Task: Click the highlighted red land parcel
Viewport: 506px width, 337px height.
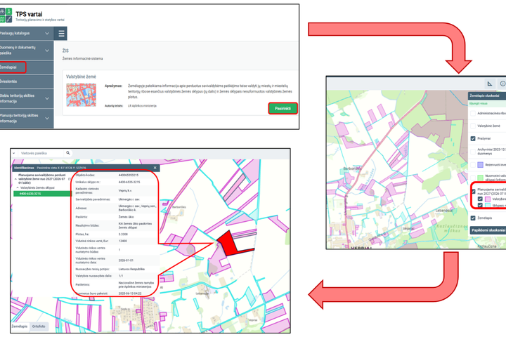Action: point(228,243)
